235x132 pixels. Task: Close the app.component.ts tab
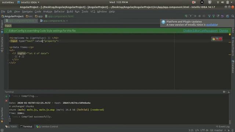[x=67, y=21]
